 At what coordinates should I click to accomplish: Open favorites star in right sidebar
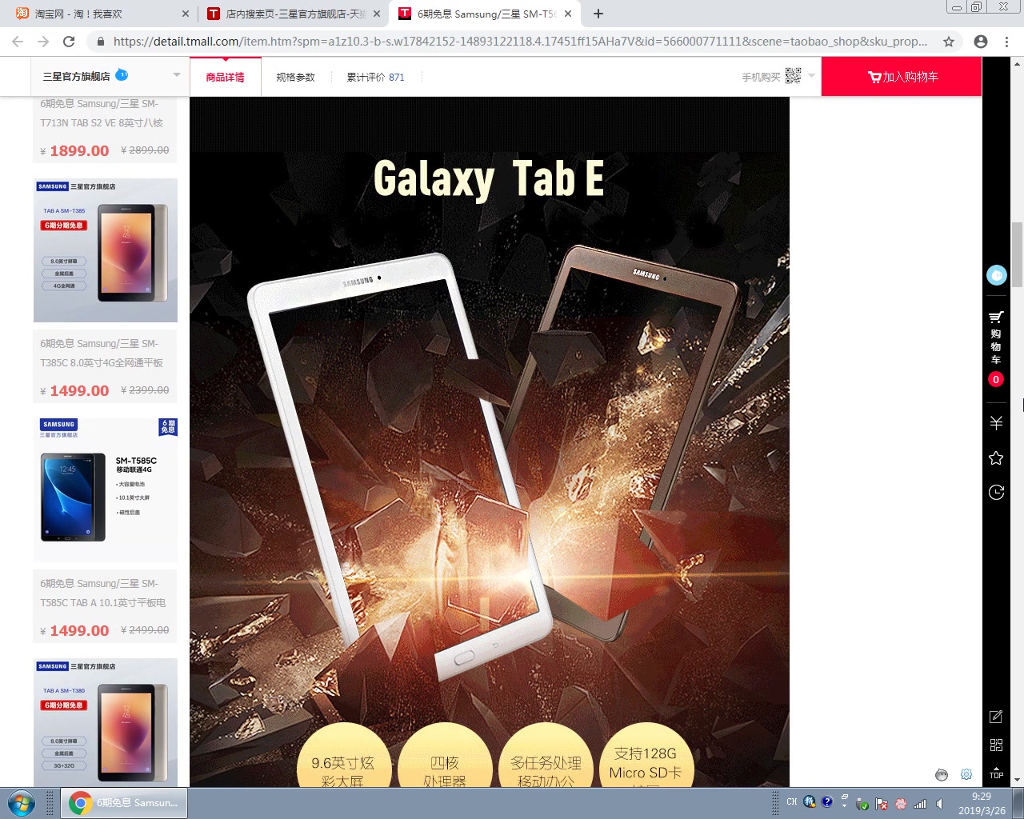pyautogui.click(x=996, y=458)
